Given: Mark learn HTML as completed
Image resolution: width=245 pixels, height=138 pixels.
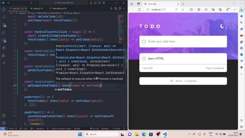Looking at the screenshot, I should 144,59.
